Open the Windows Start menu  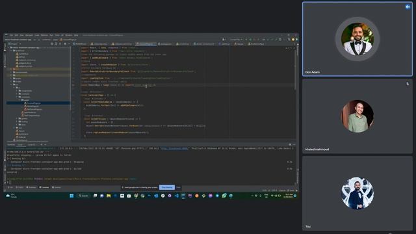click(x=71, y=196)
